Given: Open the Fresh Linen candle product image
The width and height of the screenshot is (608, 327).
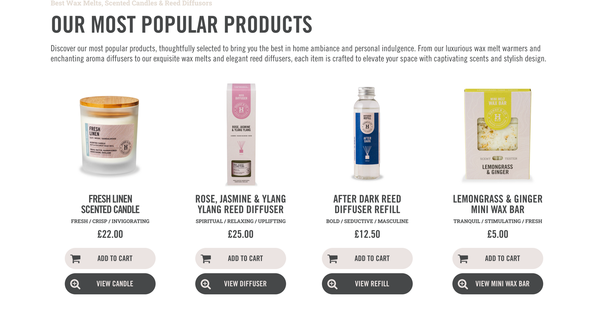Looking at the screenshot, I should click(x=110, y=135).
